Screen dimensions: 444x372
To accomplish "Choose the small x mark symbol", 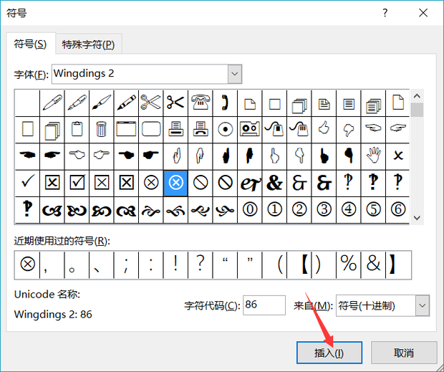I will pos(398,156).
